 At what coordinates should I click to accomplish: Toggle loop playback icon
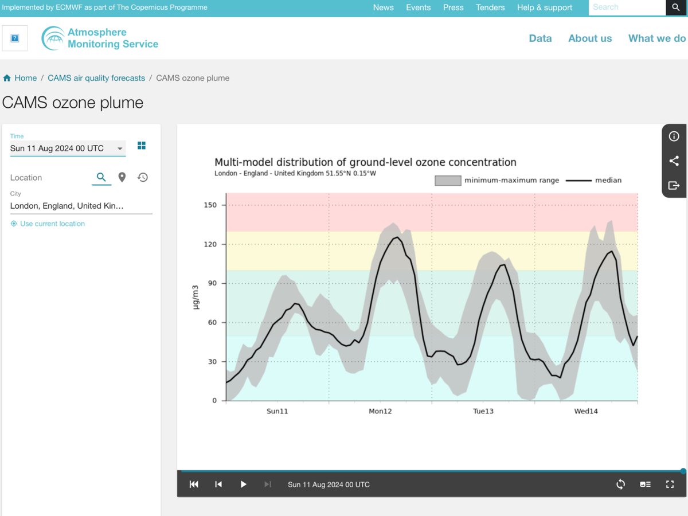pos(620,484)
